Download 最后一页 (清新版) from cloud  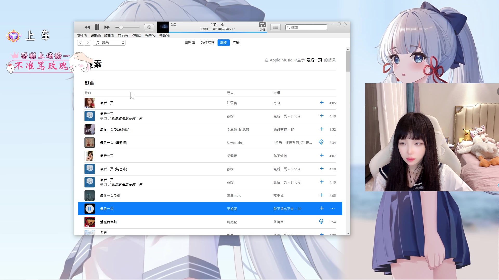(321, 142)
